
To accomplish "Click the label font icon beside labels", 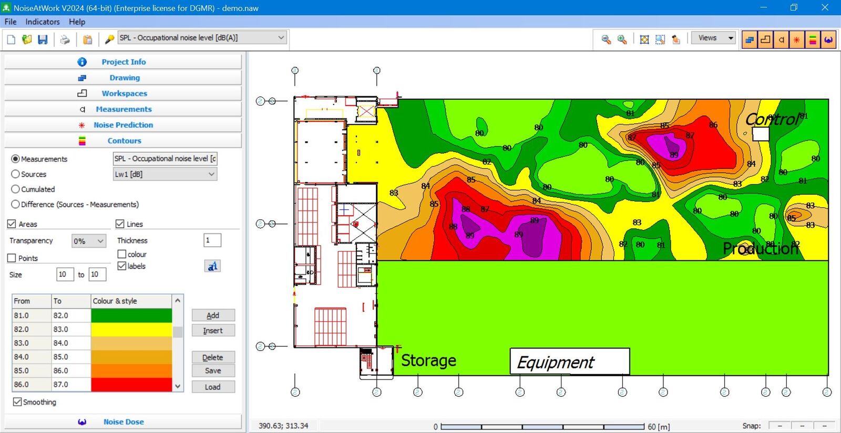I will pyautogui.click(x=212, y=266).
